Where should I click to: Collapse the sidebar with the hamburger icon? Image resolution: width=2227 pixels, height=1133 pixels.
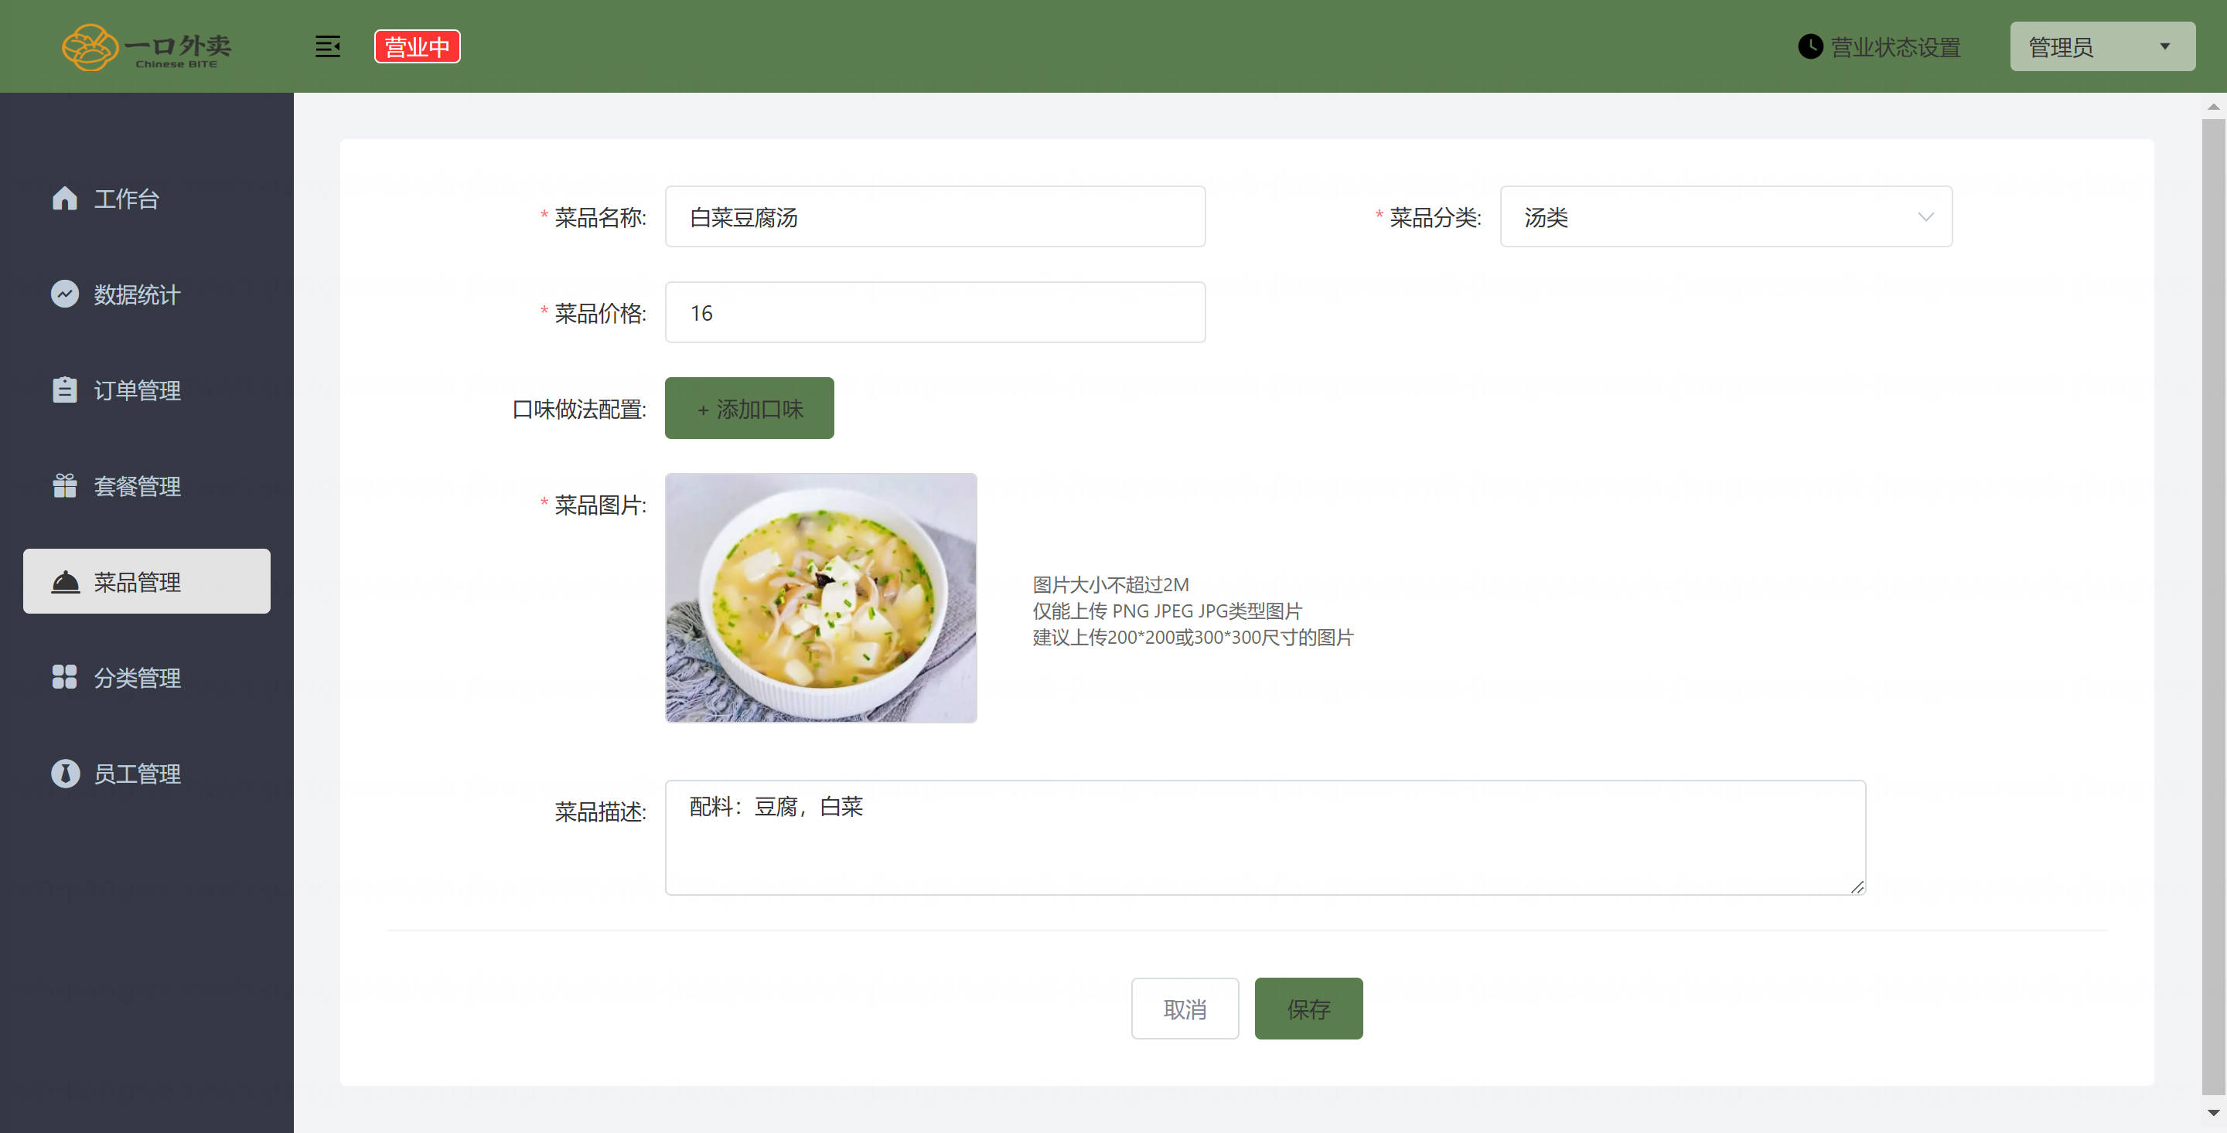328,46
